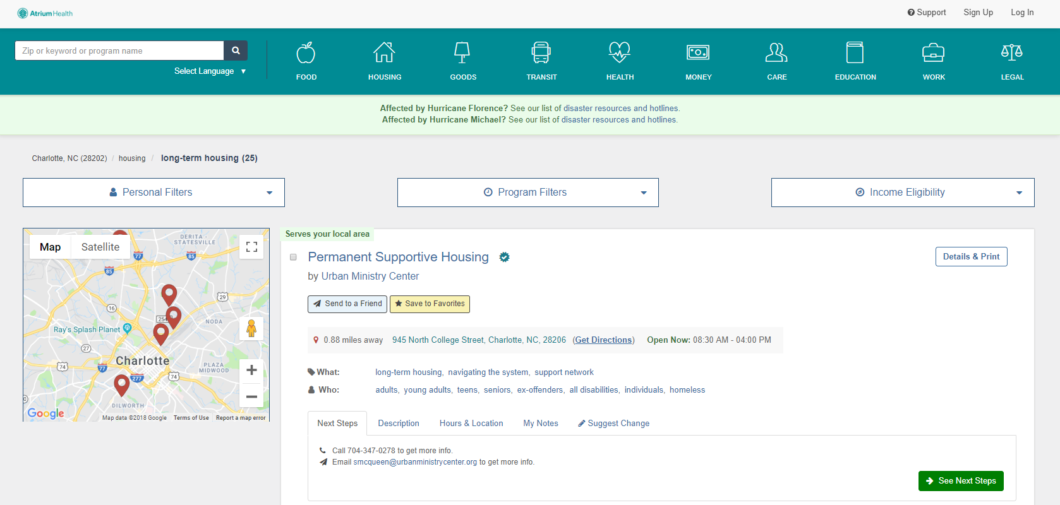Screen dimensions: 1060x505
Task: Zoom in on the map
Action: (x=251, y=371)
